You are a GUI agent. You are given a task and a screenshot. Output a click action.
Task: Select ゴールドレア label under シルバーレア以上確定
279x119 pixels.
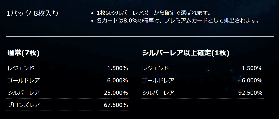(158, 80)
